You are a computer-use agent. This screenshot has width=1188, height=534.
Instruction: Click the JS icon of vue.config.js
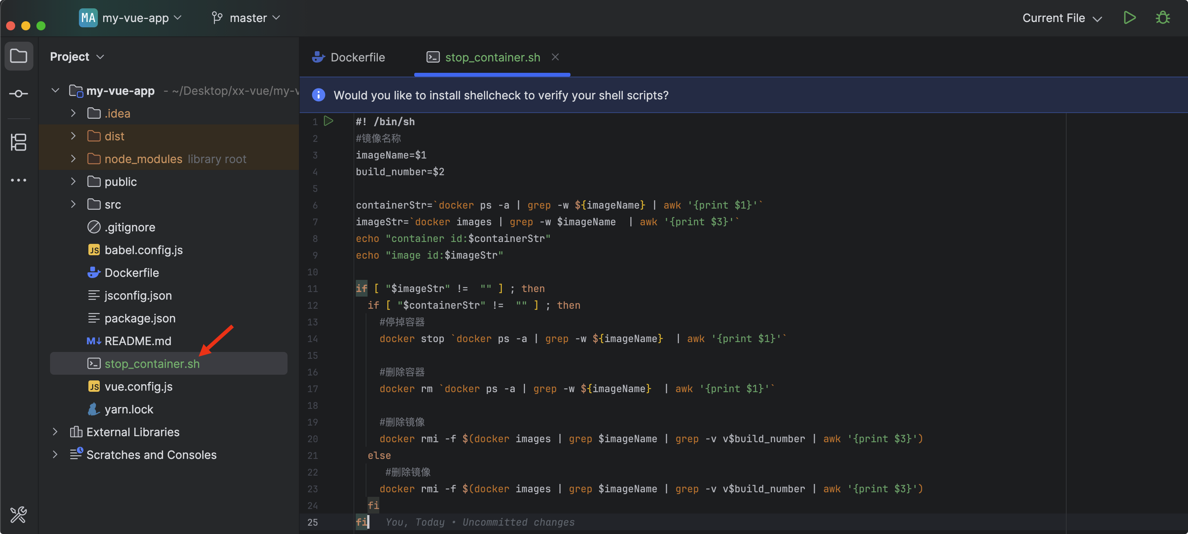(94, 386)
